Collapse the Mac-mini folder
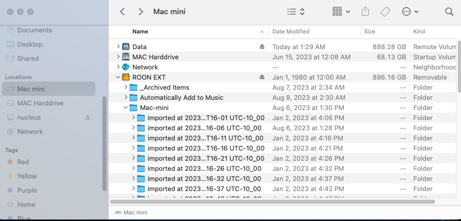461x221 pixels. click(x=126, y=107)
